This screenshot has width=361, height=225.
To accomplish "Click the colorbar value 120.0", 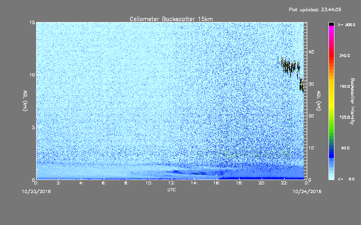I will (345, 117).
